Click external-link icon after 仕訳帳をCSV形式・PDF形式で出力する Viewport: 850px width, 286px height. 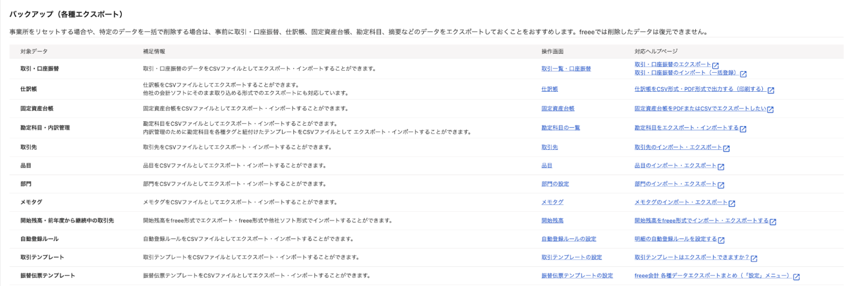point(771,90)
